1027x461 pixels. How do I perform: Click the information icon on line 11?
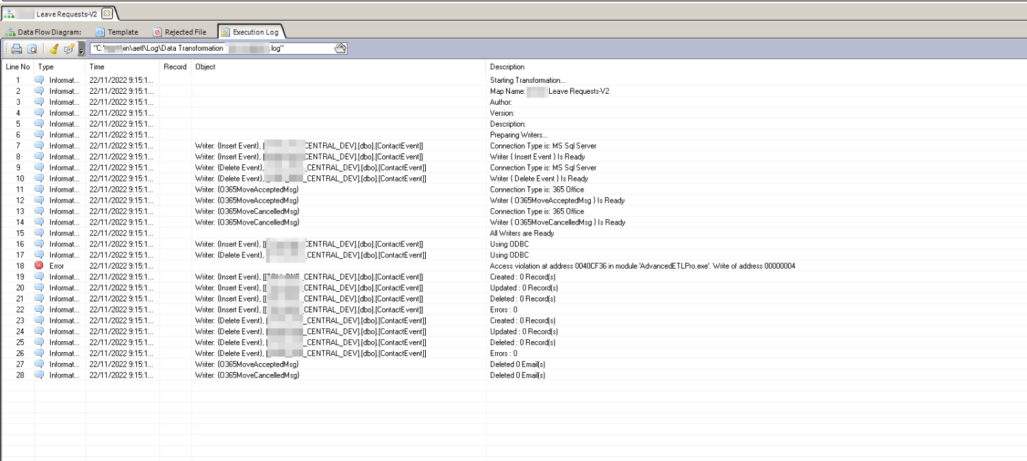coord(40,190)
